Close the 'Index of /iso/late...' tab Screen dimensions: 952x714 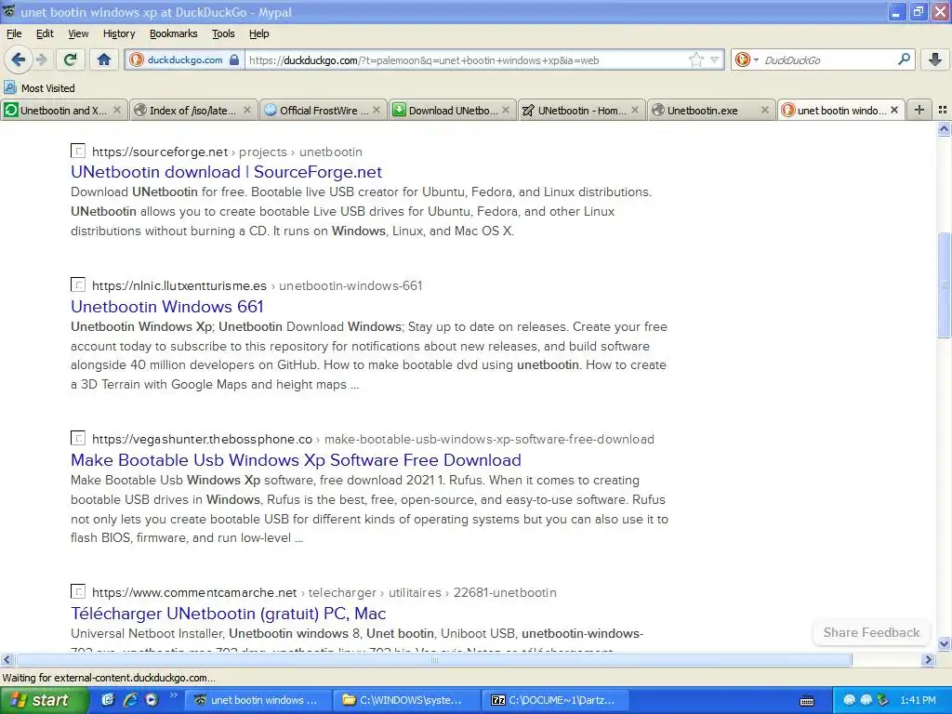247,110
